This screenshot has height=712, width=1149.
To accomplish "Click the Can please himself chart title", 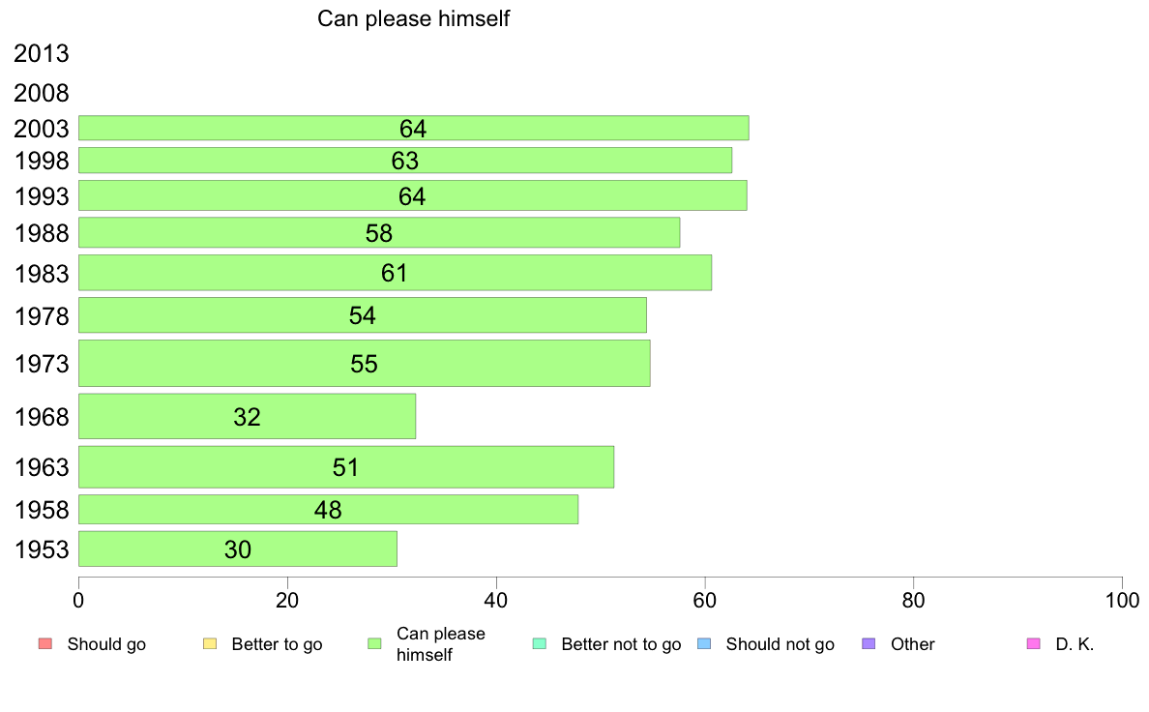I will point(413,18).
